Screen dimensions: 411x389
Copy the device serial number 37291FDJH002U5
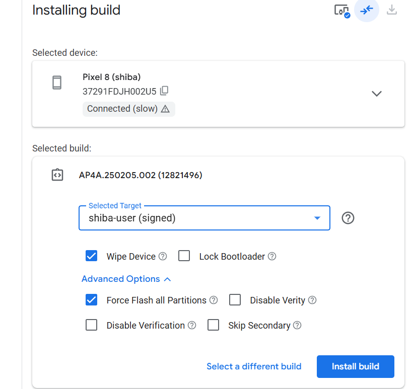coord(164,91)
